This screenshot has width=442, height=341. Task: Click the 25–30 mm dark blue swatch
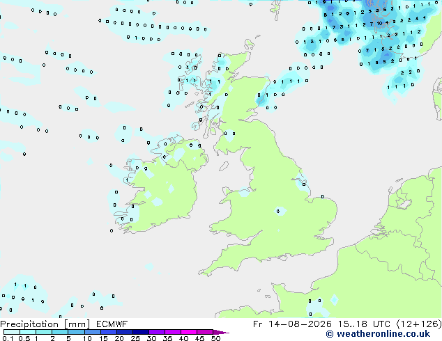(x=141, y=332)
